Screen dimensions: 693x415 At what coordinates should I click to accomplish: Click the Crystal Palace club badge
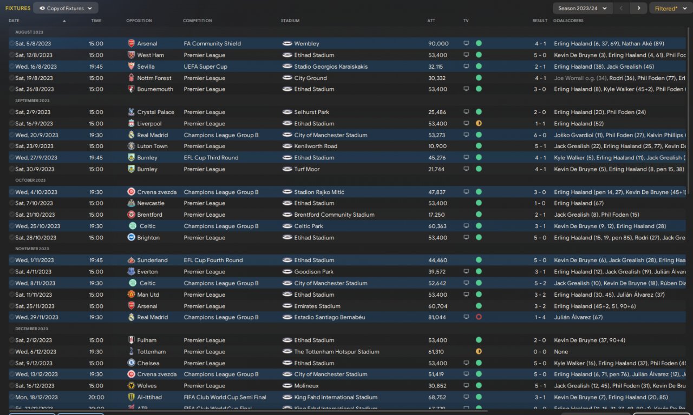point(131,112)
